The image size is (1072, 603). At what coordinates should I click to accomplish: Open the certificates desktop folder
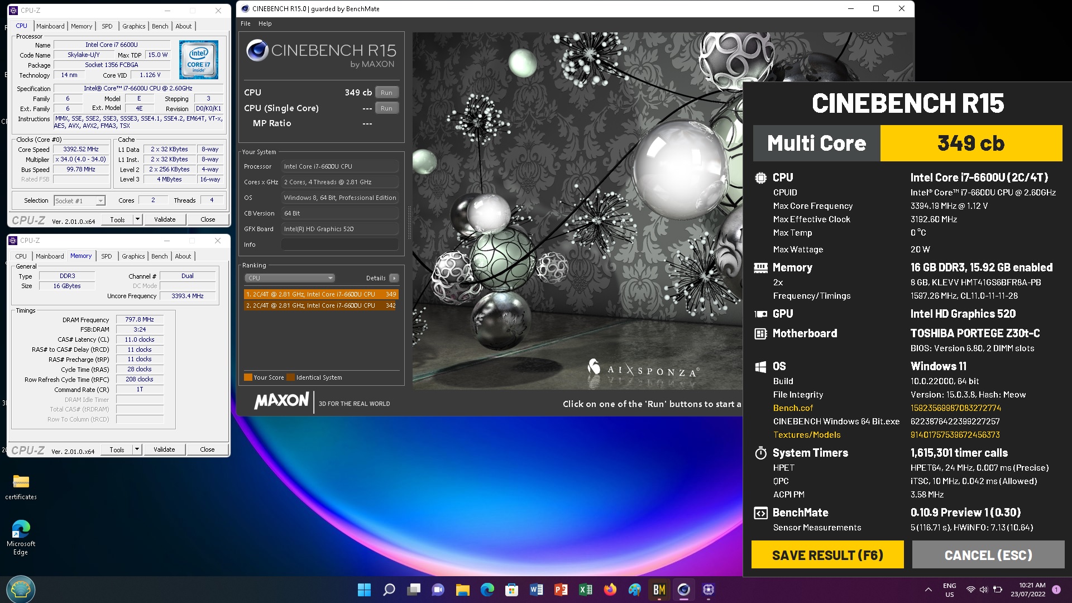pos(21,486)
